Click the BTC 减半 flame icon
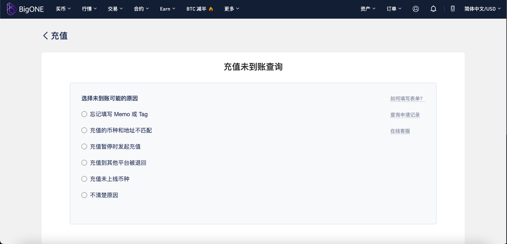Image resolution: width=507 pixels, height=244 pixels. [211, 9]
